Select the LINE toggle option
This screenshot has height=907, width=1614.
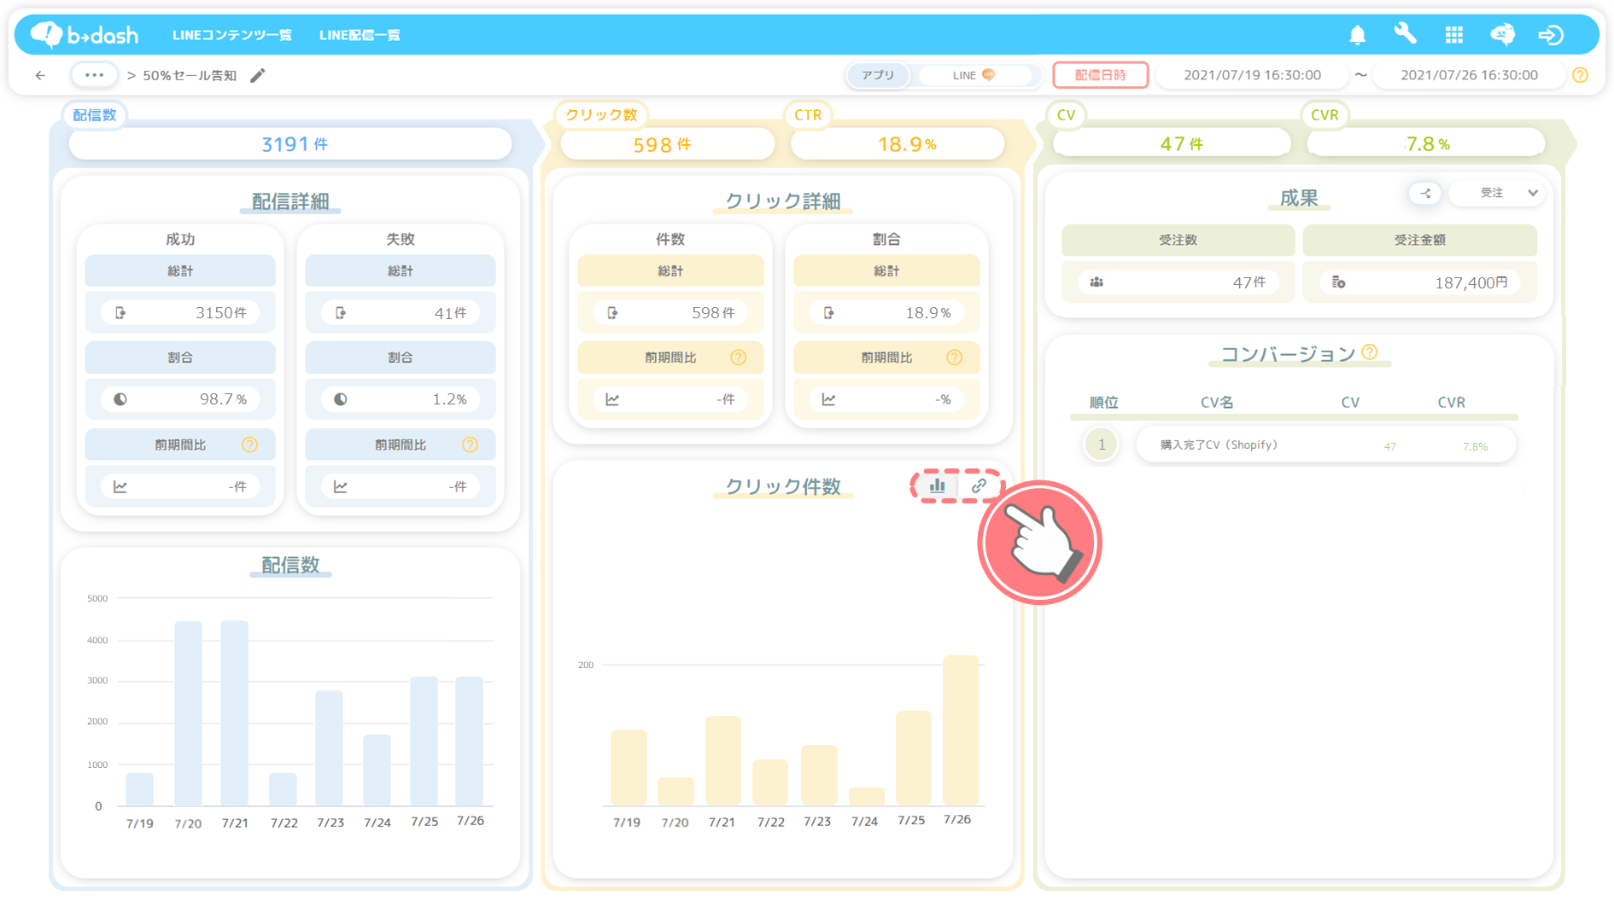(x=974, y=75)
